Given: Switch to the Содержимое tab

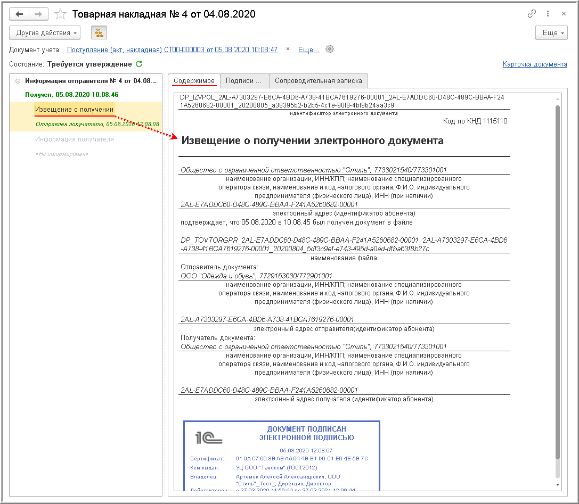Looking at the screenshot, I should pos(194,81).
